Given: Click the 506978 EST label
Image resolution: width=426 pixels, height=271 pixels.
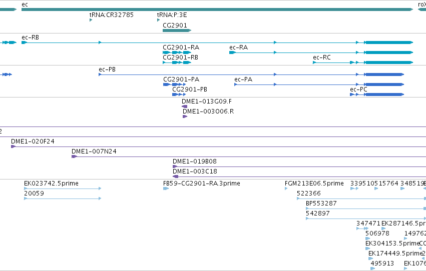Looking at the screenshot, I should click(x=377, y=233).
